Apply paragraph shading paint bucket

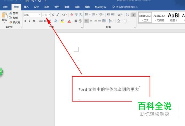(119, 21)
